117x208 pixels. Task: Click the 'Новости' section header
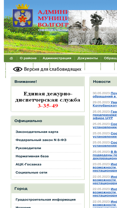(x=102, y=82)
